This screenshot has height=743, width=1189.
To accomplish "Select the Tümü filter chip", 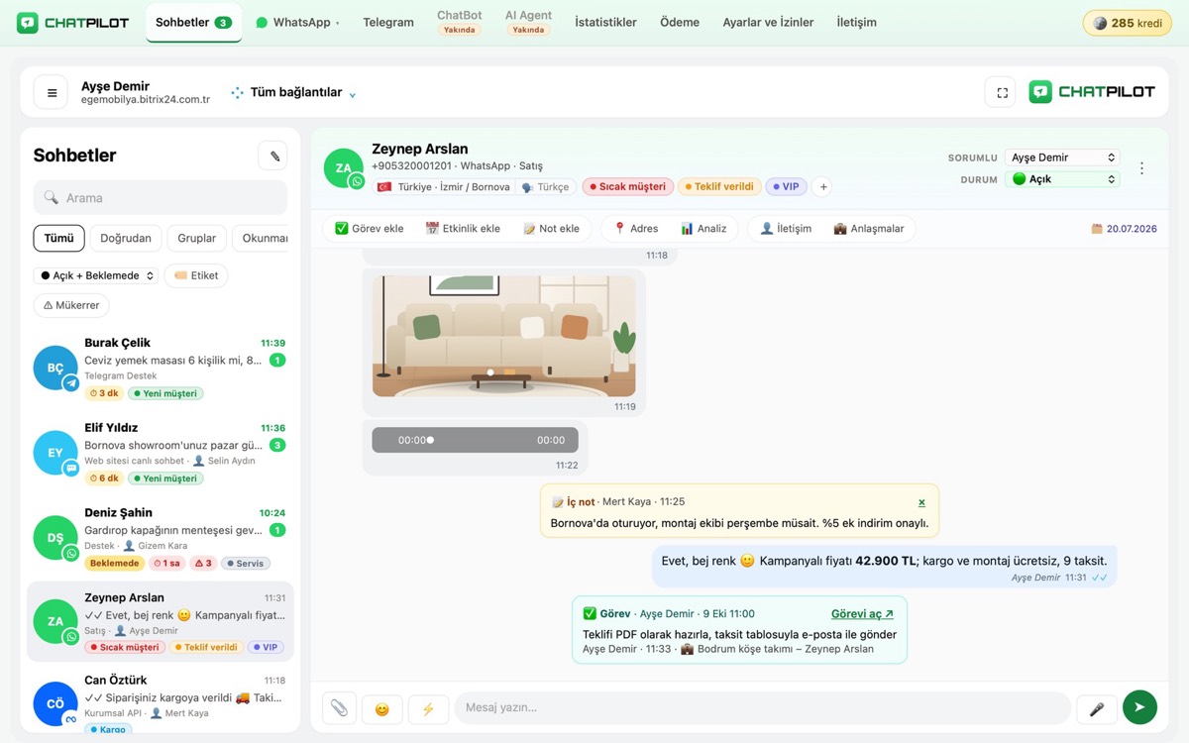I will [59, 238].
